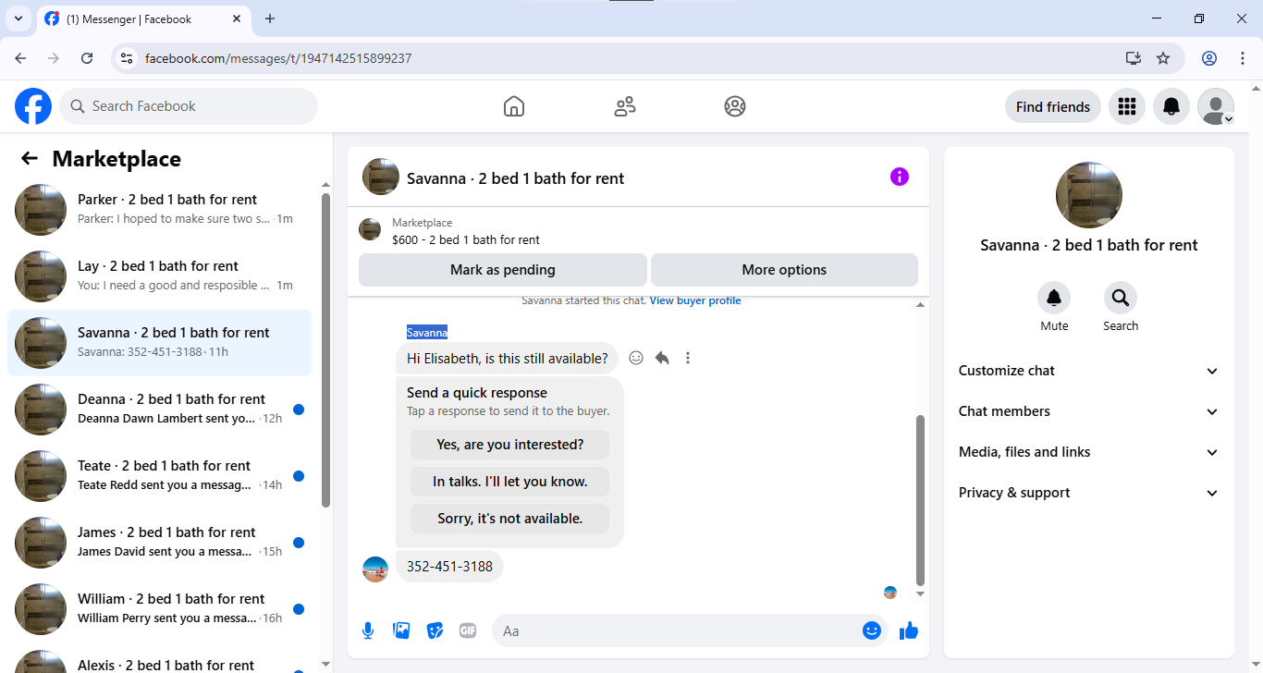
Task: Send a thumbs-up like
Action: point(908,630)
